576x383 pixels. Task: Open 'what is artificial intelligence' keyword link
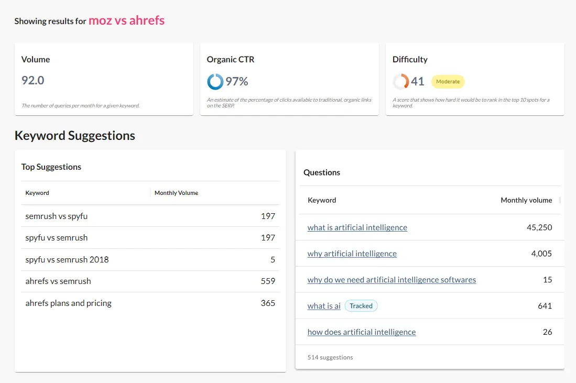(357, 227)
